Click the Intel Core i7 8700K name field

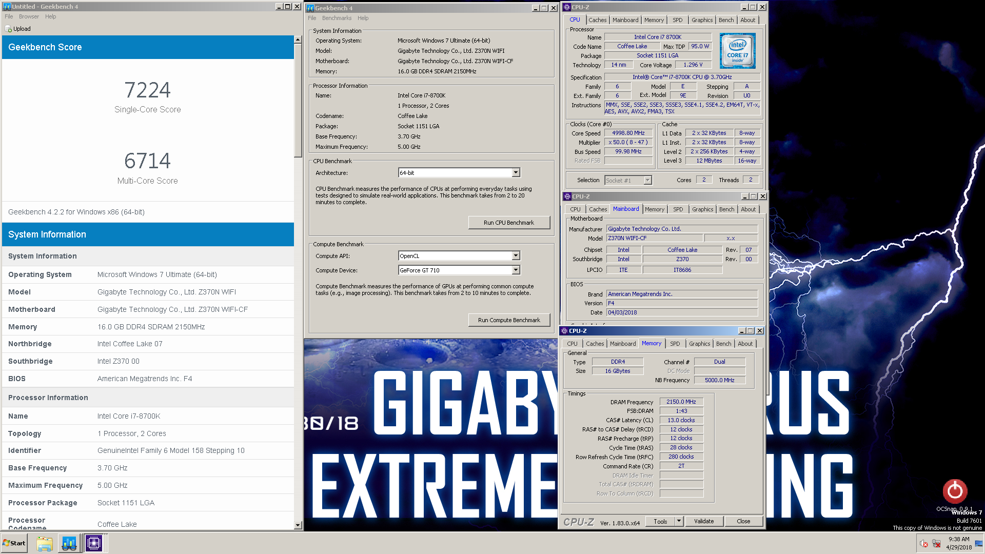[658, 37]
